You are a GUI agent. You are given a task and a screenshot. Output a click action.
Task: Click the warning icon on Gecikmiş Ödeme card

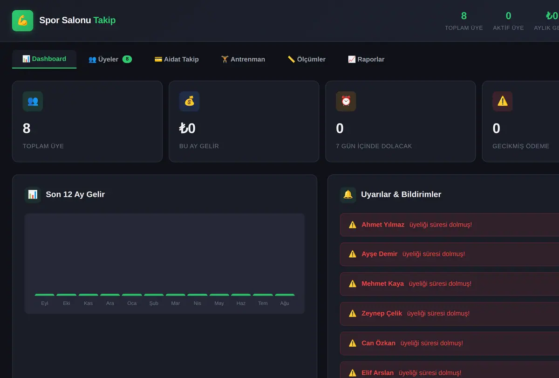pos(502,101)
